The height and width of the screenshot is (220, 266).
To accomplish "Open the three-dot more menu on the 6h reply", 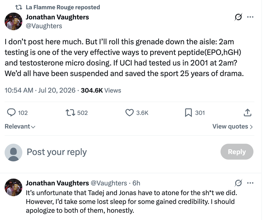I will (250, 183).
